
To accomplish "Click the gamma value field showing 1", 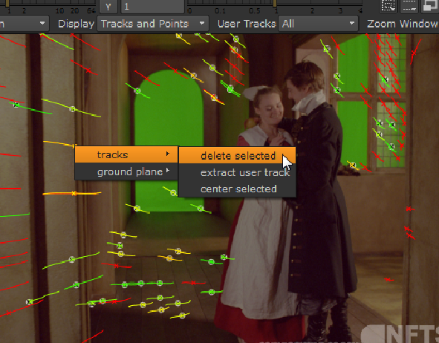I will tap(152, 7).
